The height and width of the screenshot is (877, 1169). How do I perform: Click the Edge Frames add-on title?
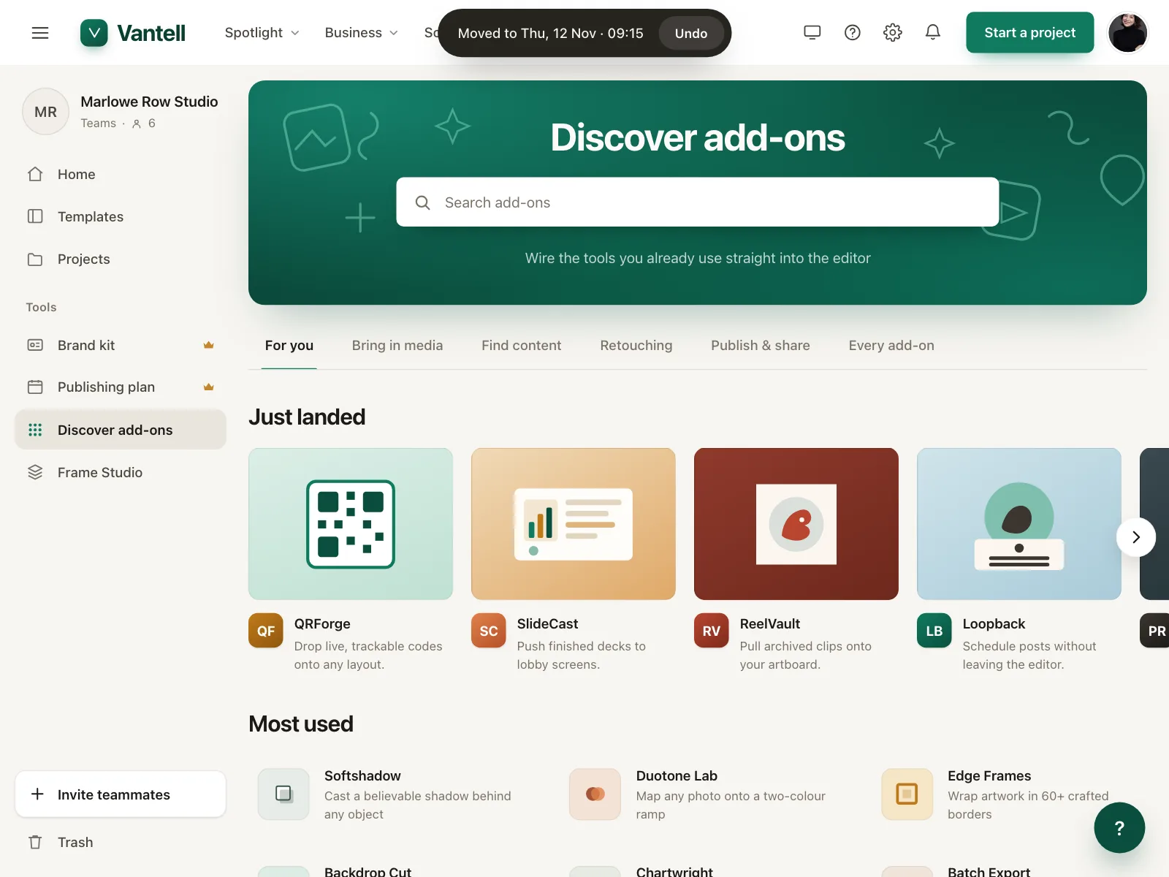pos(989,776)
